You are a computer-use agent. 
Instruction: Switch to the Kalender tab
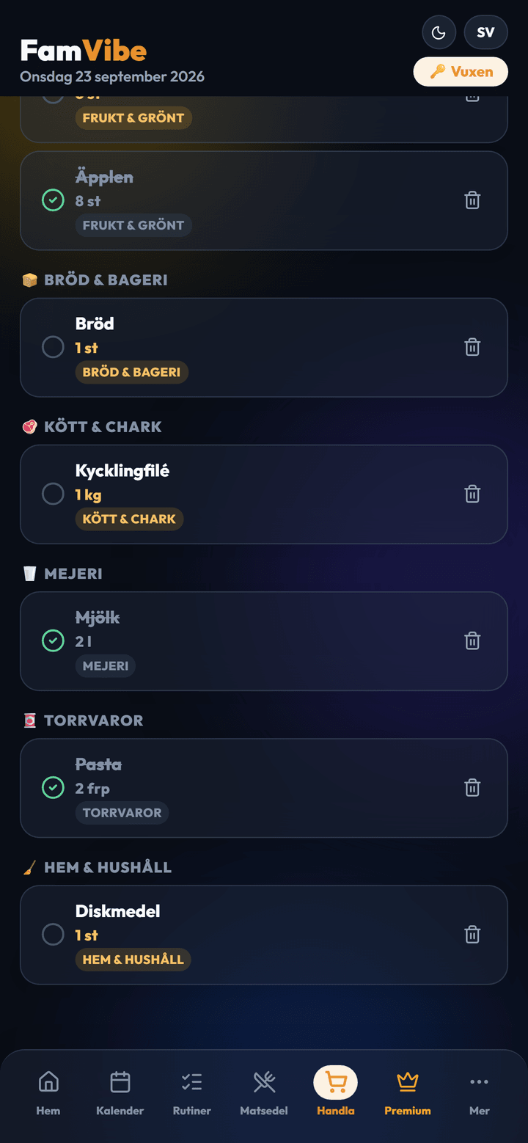(x=120, y=1092)
